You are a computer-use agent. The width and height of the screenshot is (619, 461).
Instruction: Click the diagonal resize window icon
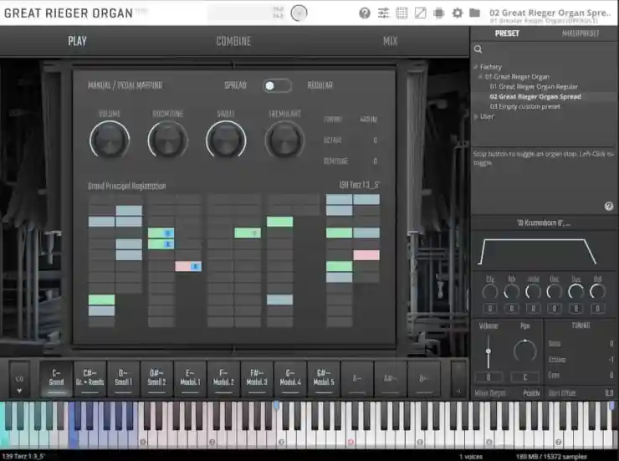pos(420,13)
